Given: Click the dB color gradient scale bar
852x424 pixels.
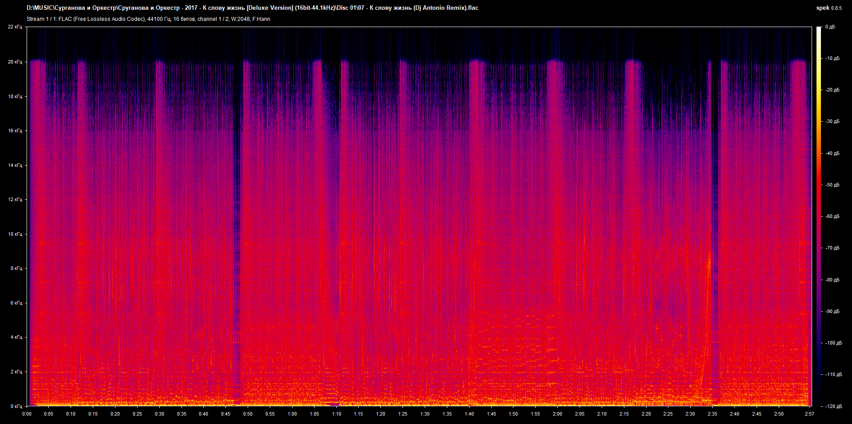Looking at the screenshot, I should click(x=819, y=216).
